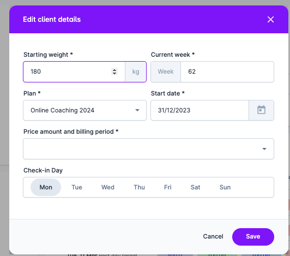Screen dimensions: 290x256
Task: Click the Start date text field
Action: 200,110
